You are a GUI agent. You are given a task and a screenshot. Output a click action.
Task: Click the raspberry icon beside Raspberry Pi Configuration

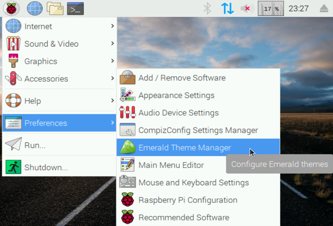127,199
